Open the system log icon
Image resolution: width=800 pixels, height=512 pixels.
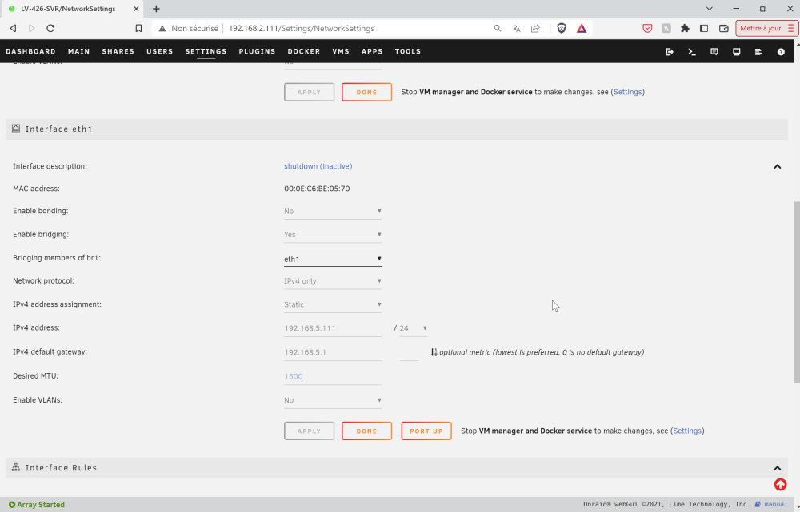tap(758, 51)
